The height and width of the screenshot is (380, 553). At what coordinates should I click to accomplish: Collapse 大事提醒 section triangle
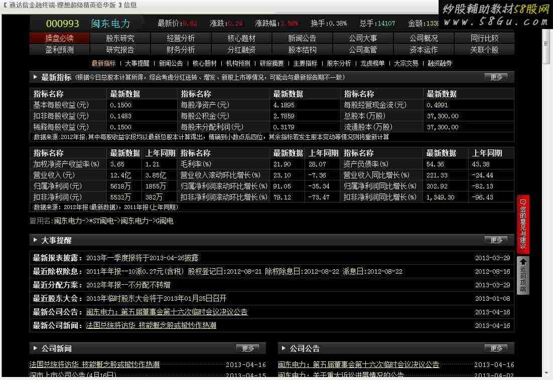[x=35, y=240]
